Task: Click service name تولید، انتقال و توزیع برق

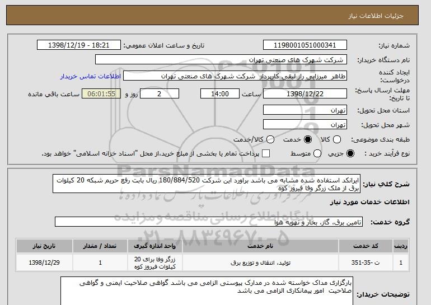Action: [x=260, y=262]
